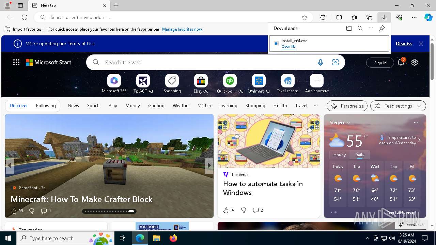Switch weather view to Hourly

(x=340, y=155)
